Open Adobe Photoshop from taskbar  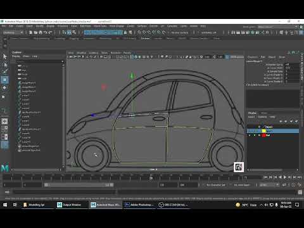click(x=140, y=205)
